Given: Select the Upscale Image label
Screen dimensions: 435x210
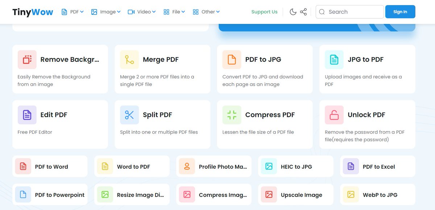Looking at the screenshot, I should click(x=302, y=195).
